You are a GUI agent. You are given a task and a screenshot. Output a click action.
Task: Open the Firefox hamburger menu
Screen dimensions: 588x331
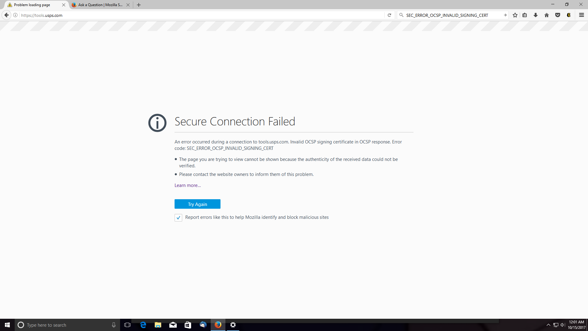[x=582, y=15]
